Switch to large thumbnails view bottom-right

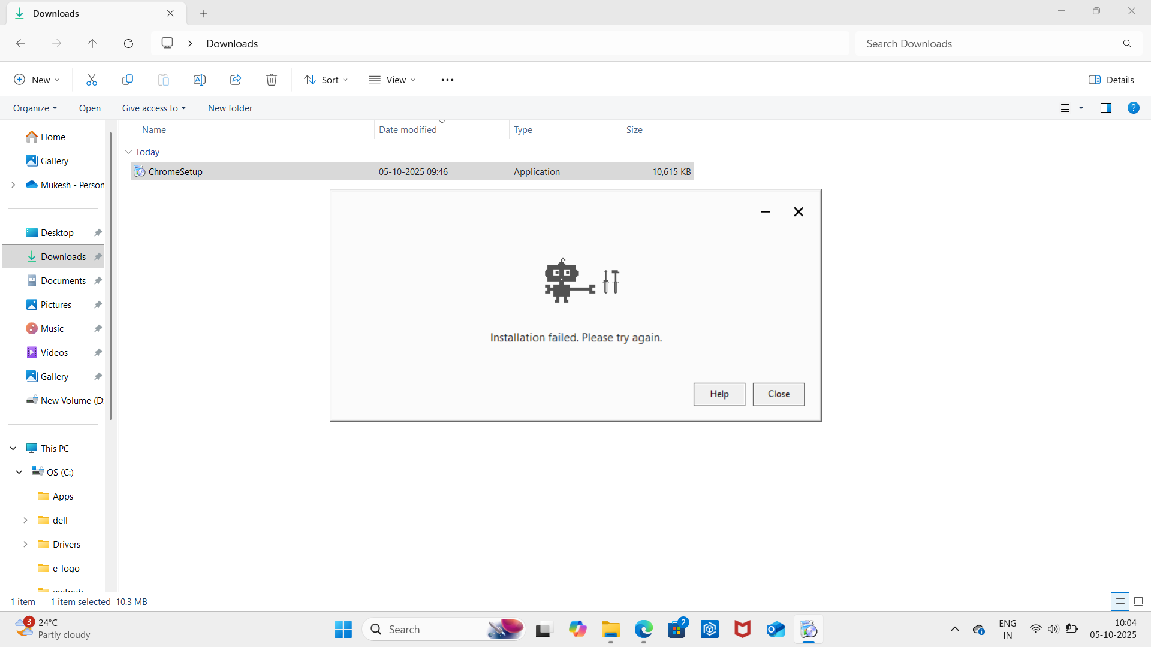coord(1138,601)
